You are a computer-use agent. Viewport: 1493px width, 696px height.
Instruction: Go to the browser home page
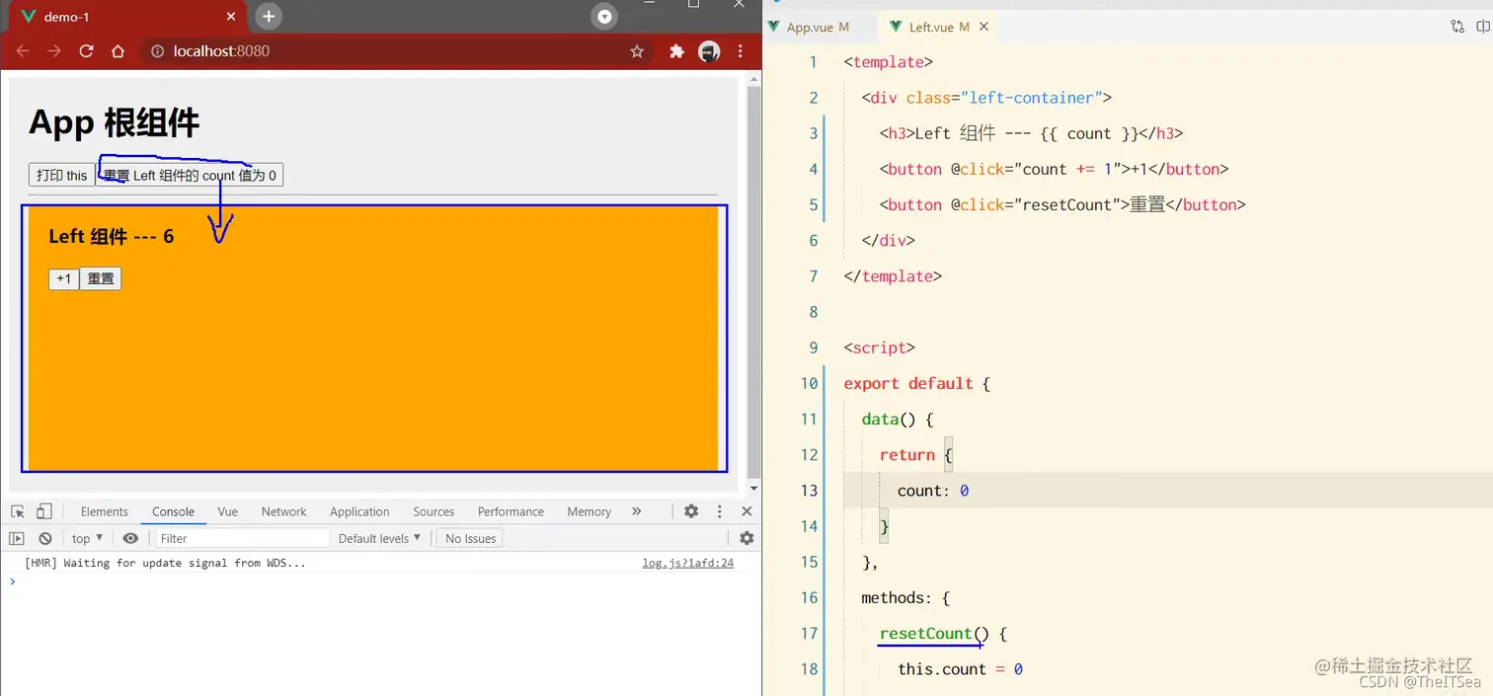coord(118,51)
